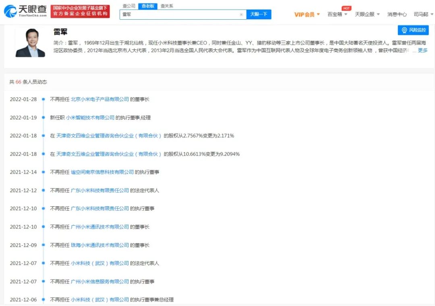
Task: Open 小米科技（武汉）有限公司 link in 2021-12-06 row
Action: point(100,300)
